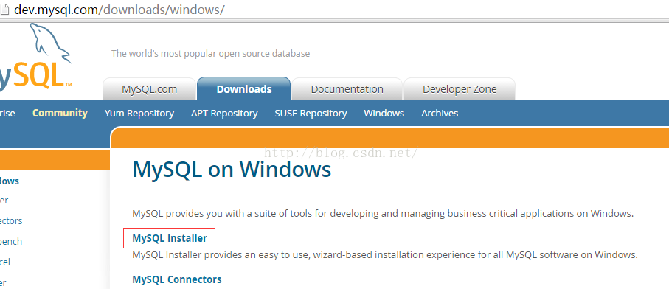Click the MySQL dolphin logo

pyautogui.click(x=35, y=57)
